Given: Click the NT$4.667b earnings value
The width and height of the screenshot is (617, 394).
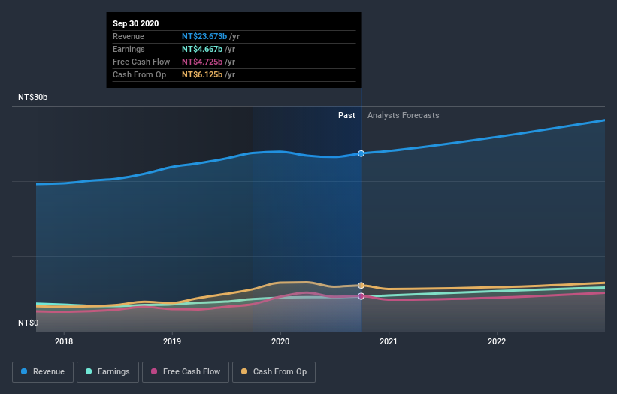Looking at the screenshot, I should (x=202, y=49).
